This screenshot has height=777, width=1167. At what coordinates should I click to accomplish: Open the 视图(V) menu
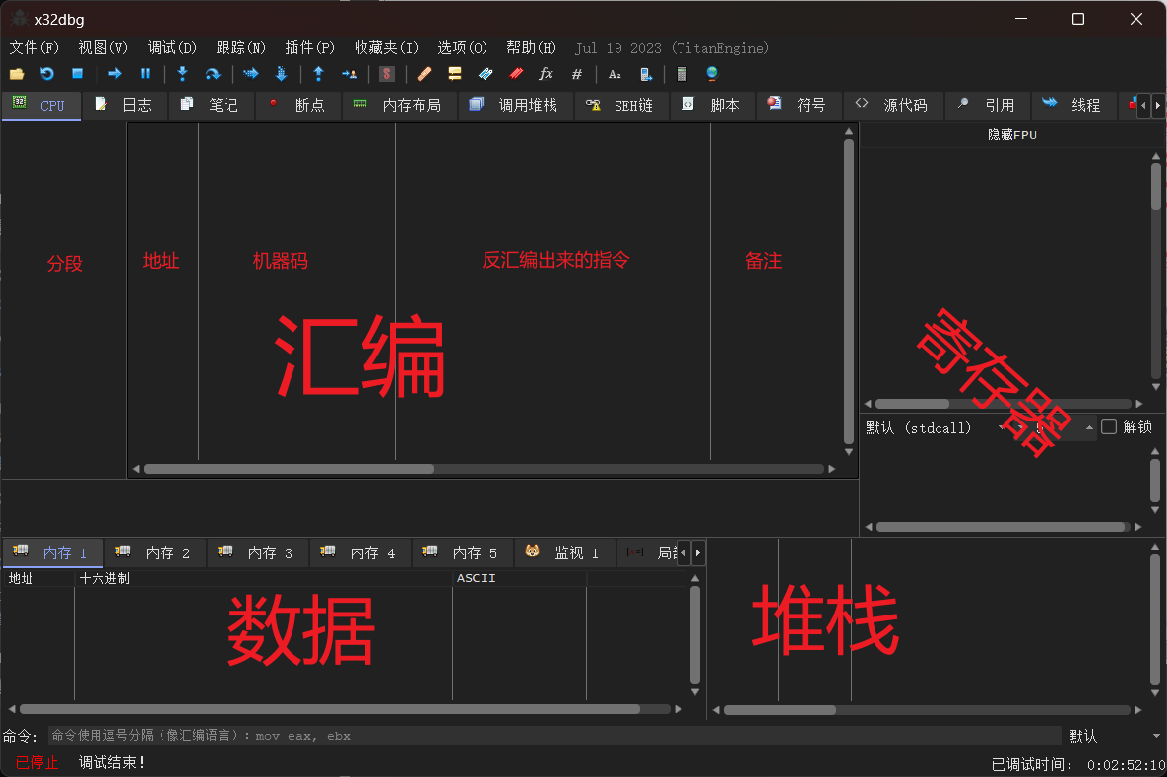click(102, 47)
